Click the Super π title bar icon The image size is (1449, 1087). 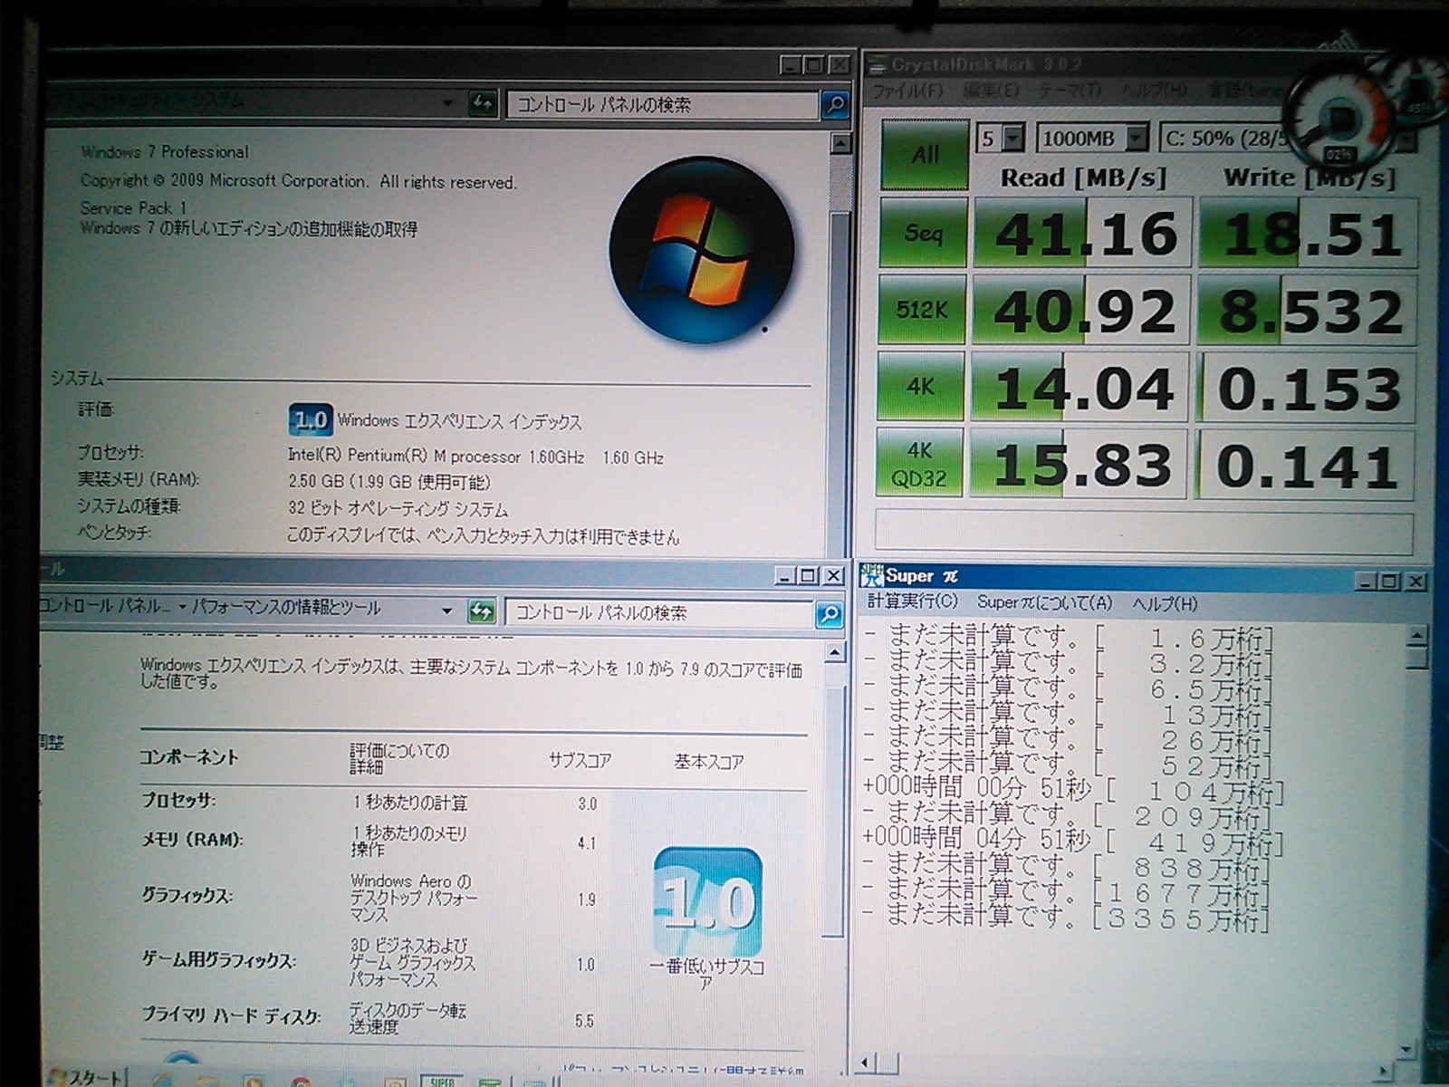[872, 575]
